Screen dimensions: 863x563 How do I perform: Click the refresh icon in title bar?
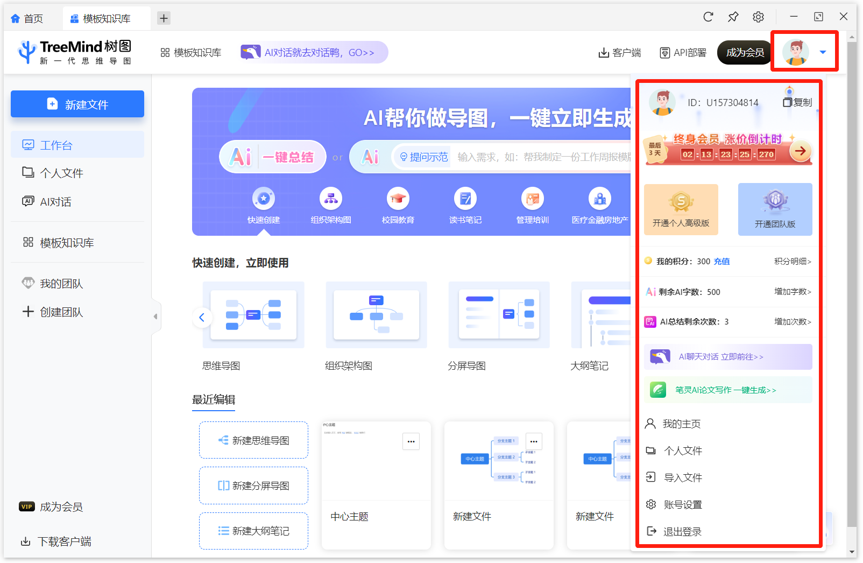pyautogui.click(x=708, y=17)
